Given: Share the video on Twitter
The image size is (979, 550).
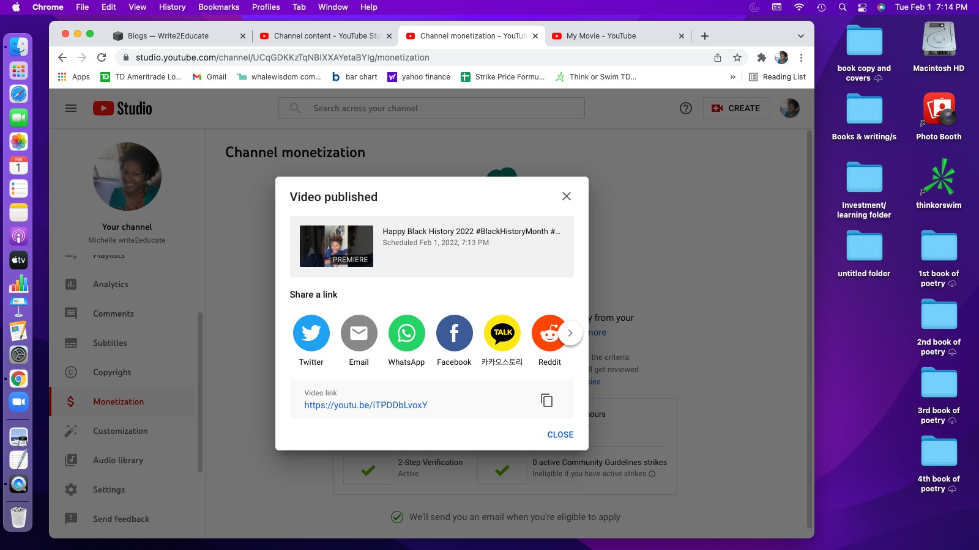Looking at the screenshot, I should tap(311, 333).
